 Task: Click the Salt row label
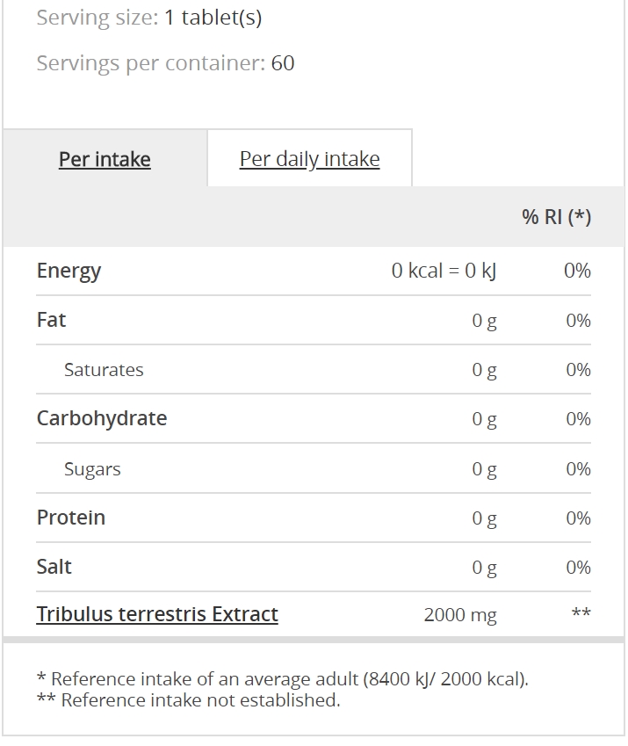coord(54,567)
